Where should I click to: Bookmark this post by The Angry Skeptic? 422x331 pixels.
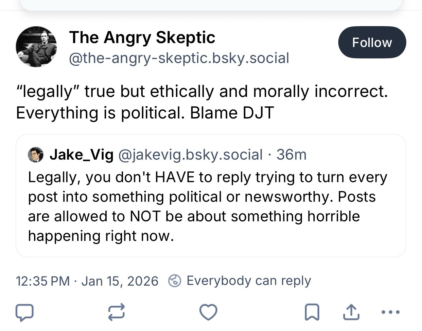(312, 312)
